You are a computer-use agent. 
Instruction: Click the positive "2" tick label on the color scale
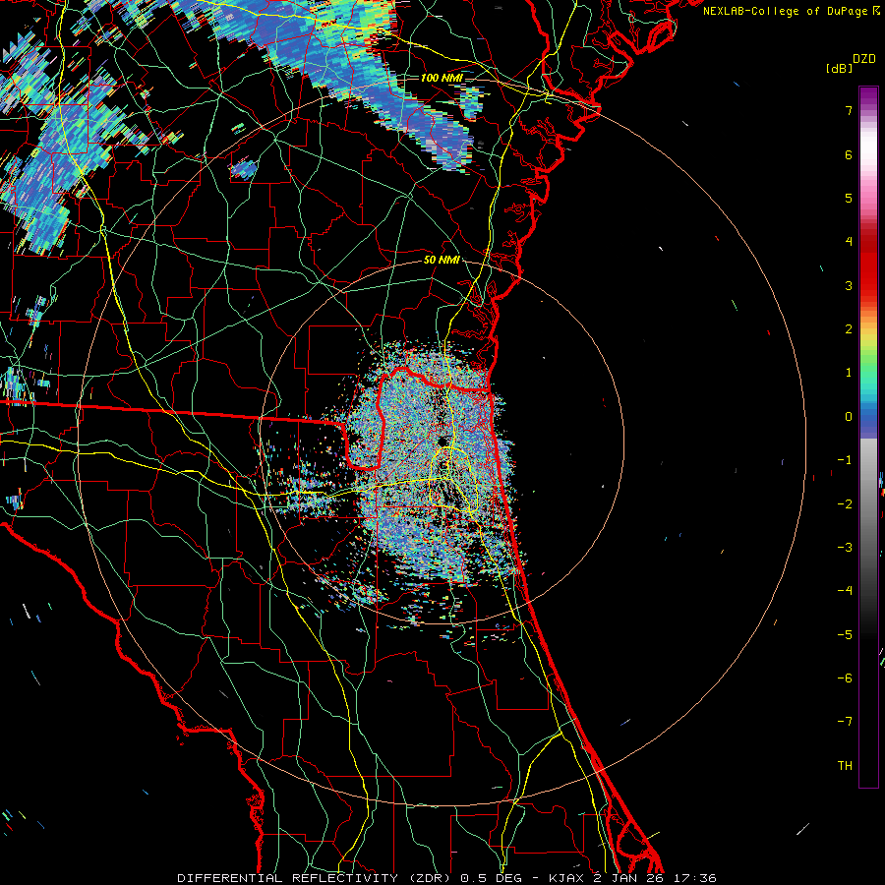tap(849, 329)
